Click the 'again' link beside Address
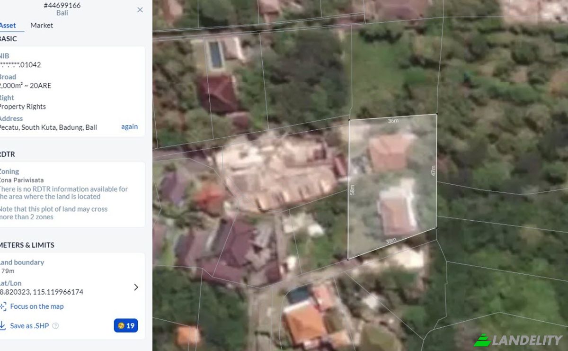Image resolution: width=568 pixels, height=351 pixels. [129, 126]
